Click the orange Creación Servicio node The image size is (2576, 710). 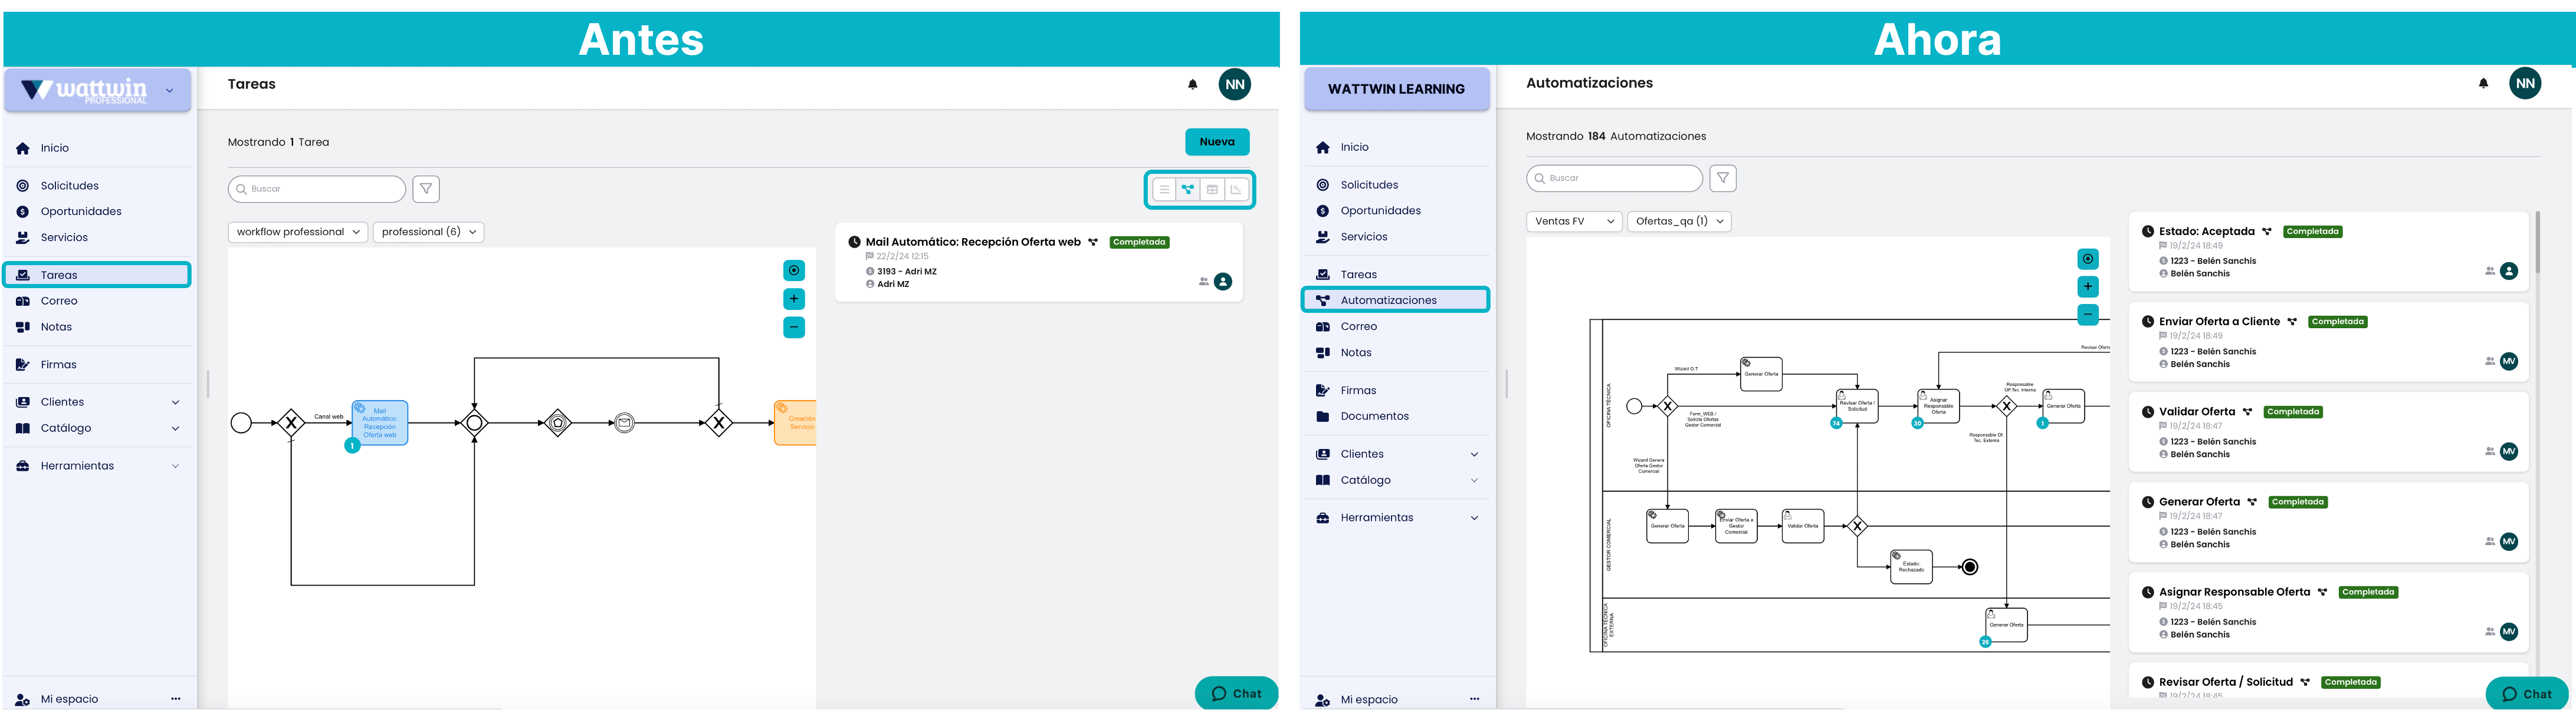click(795, 422)
